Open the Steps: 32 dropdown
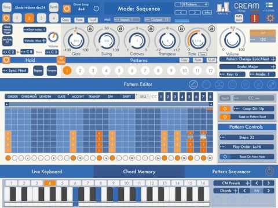This screenshot has height=208, width=278. click(247, 138)
